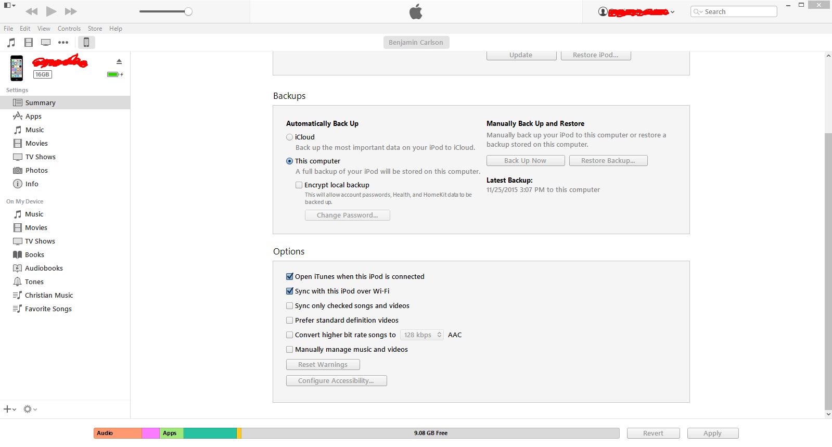Select iCloud backup option
The height and width of the screenshot is (447, 832).
(x=290, y=137)
